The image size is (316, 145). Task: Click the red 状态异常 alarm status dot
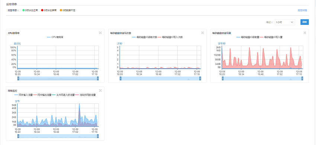click(x=42, y=10)
